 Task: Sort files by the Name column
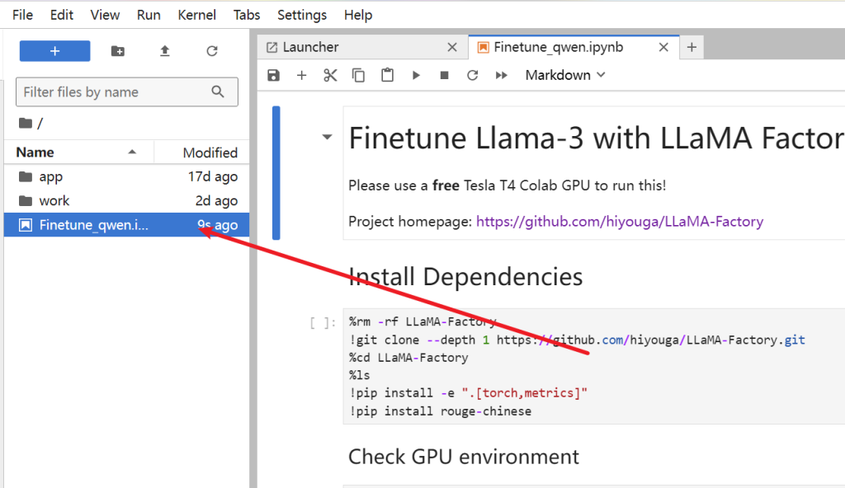tap(78, 152)
